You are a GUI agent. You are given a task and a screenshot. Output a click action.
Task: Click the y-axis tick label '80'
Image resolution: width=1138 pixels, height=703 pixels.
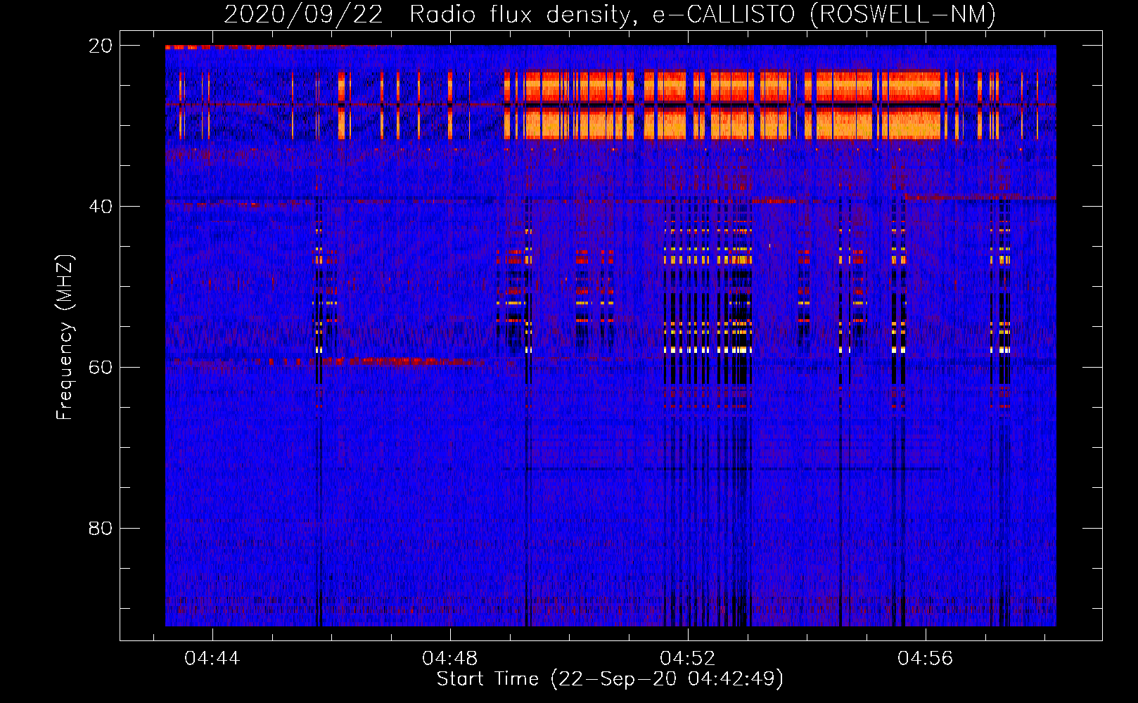tap(101, 528)
